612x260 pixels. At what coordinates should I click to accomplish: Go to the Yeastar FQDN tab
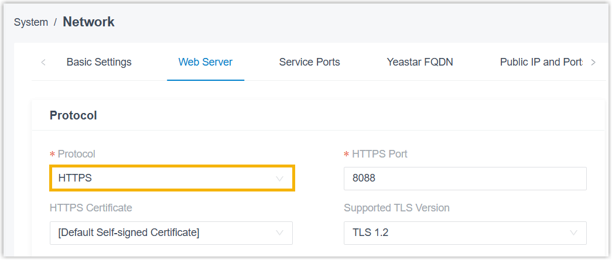point(420,62)
